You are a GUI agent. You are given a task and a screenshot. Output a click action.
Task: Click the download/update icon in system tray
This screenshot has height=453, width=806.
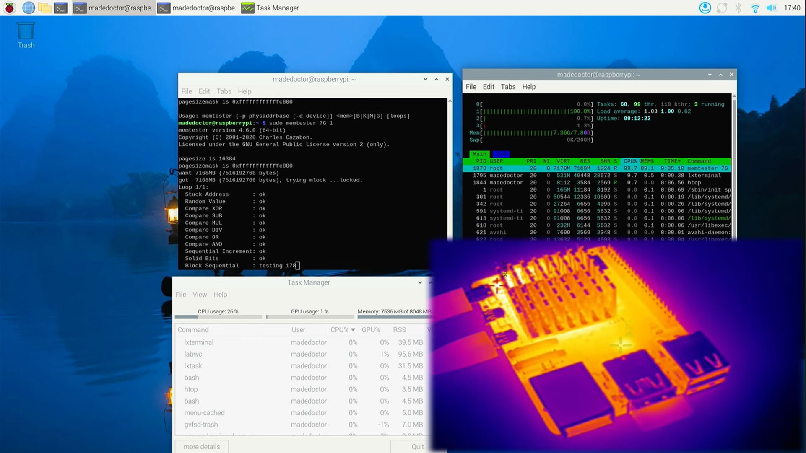(x=706, y=7)
